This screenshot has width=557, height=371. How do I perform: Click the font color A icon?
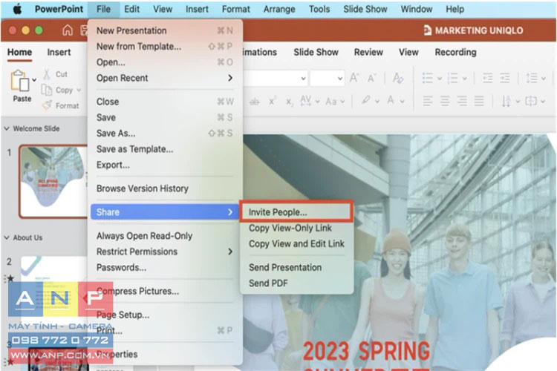coord(391,100)
